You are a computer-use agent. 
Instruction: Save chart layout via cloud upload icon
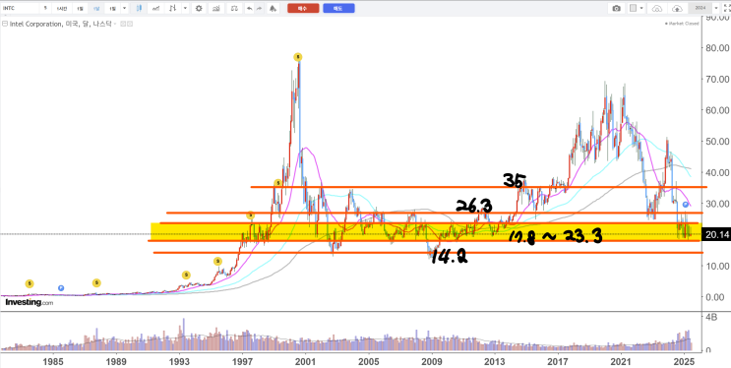(677, 9)
